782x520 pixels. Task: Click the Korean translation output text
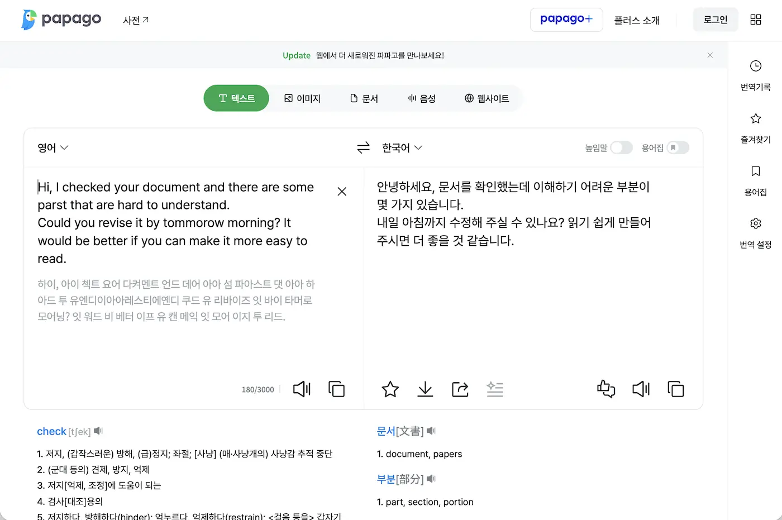tap(514, 214)
